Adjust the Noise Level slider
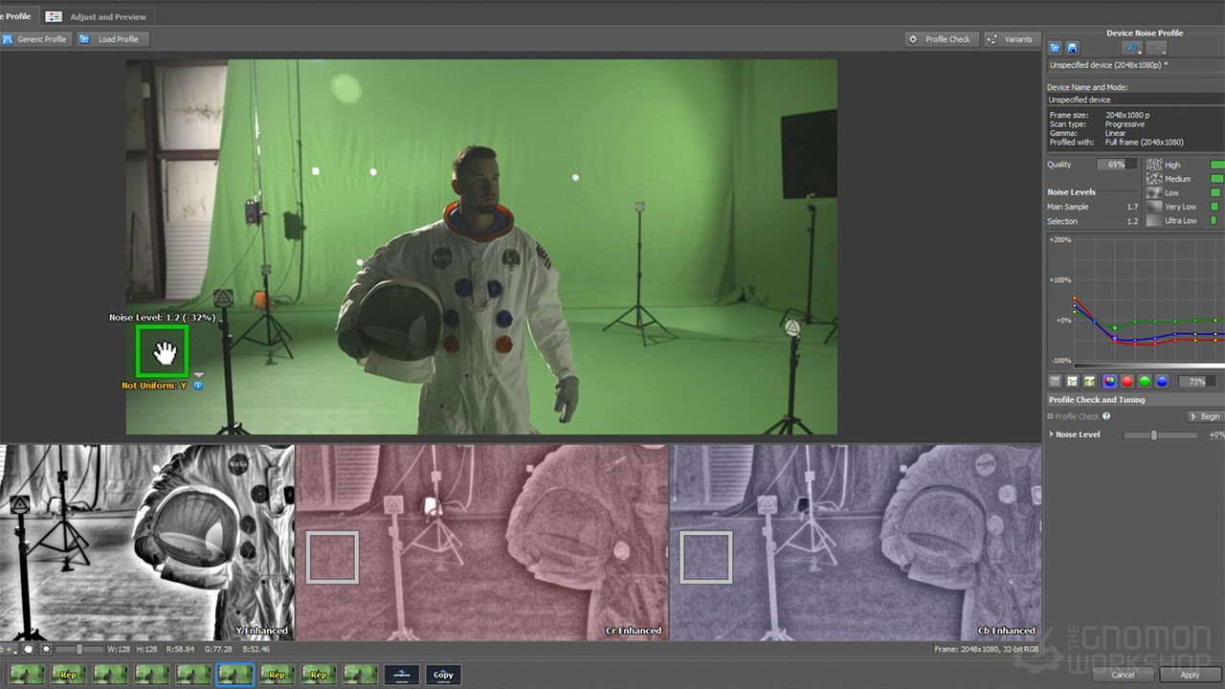This screenshot has width=1225, height=689. (x=1154, y=433)
